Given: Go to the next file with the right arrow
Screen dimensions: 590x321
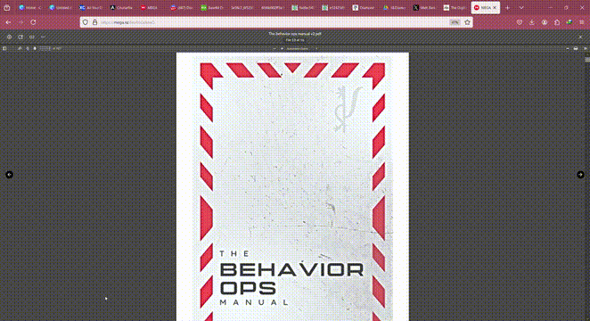Looking at the screenshot, I should pos(580,175).
